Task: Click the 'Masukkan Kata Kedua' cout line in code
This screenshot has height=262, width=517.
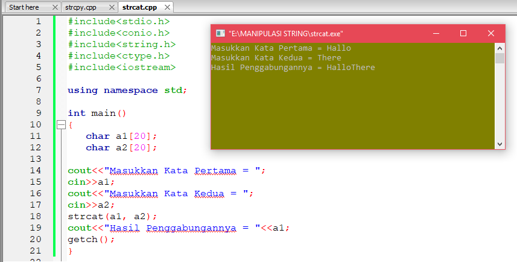Action: [160, 193]
